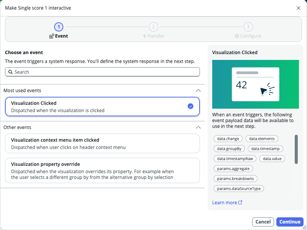Screen dimensions: 307x230
Task: Click the data.value payload chip
Action: point(272,159)
